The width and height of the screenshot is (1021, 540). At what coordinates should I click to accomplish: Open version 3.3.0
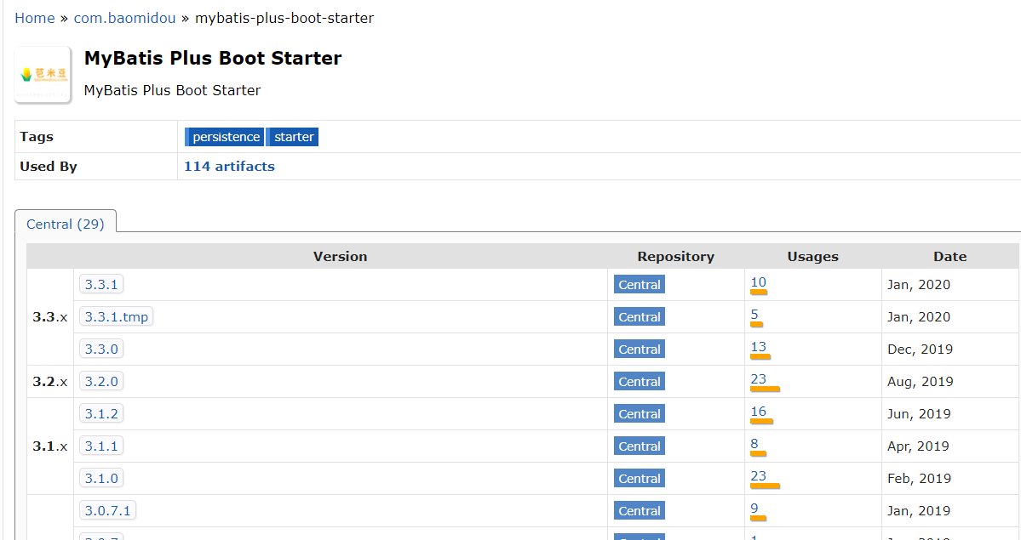(x=101, y=350)
